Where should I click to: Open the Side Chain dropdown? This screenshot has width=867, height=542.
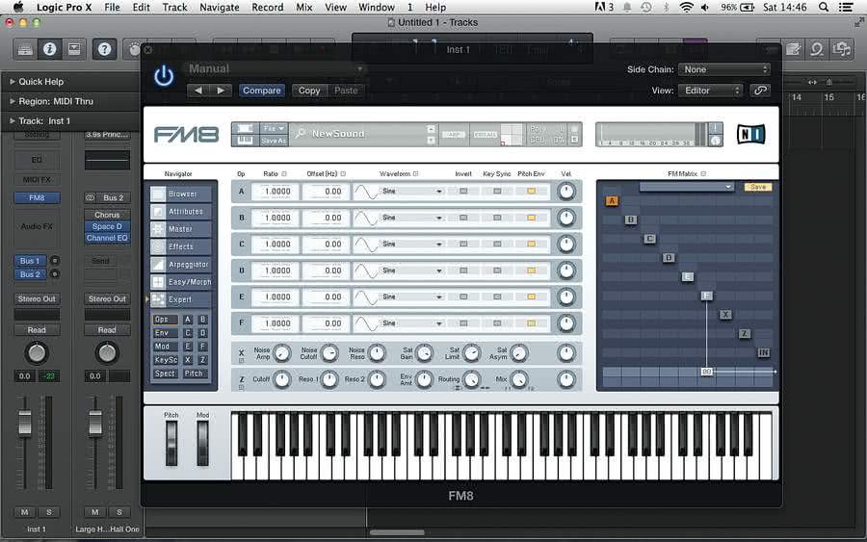pyautogui.click(x=724, y=69)
